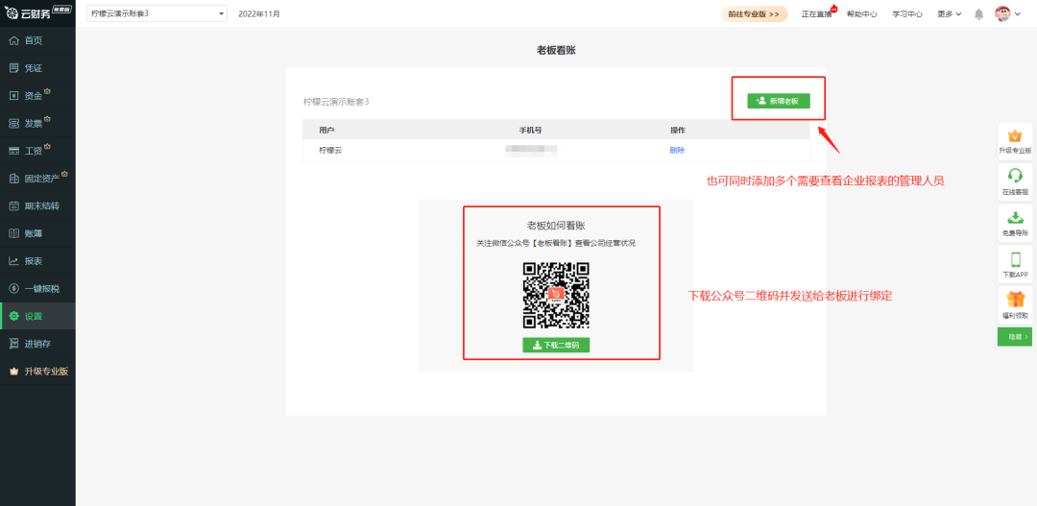Click the user avatar in top bar

(x=1002, y=13)
